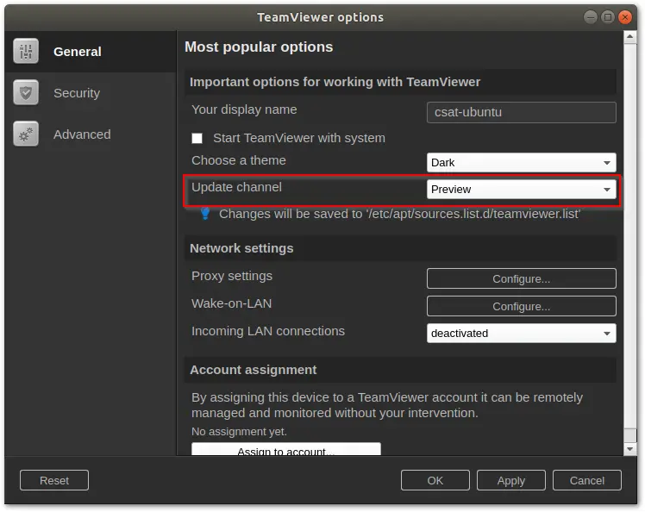Click the 'Account assignment' section header

[400, 370]
